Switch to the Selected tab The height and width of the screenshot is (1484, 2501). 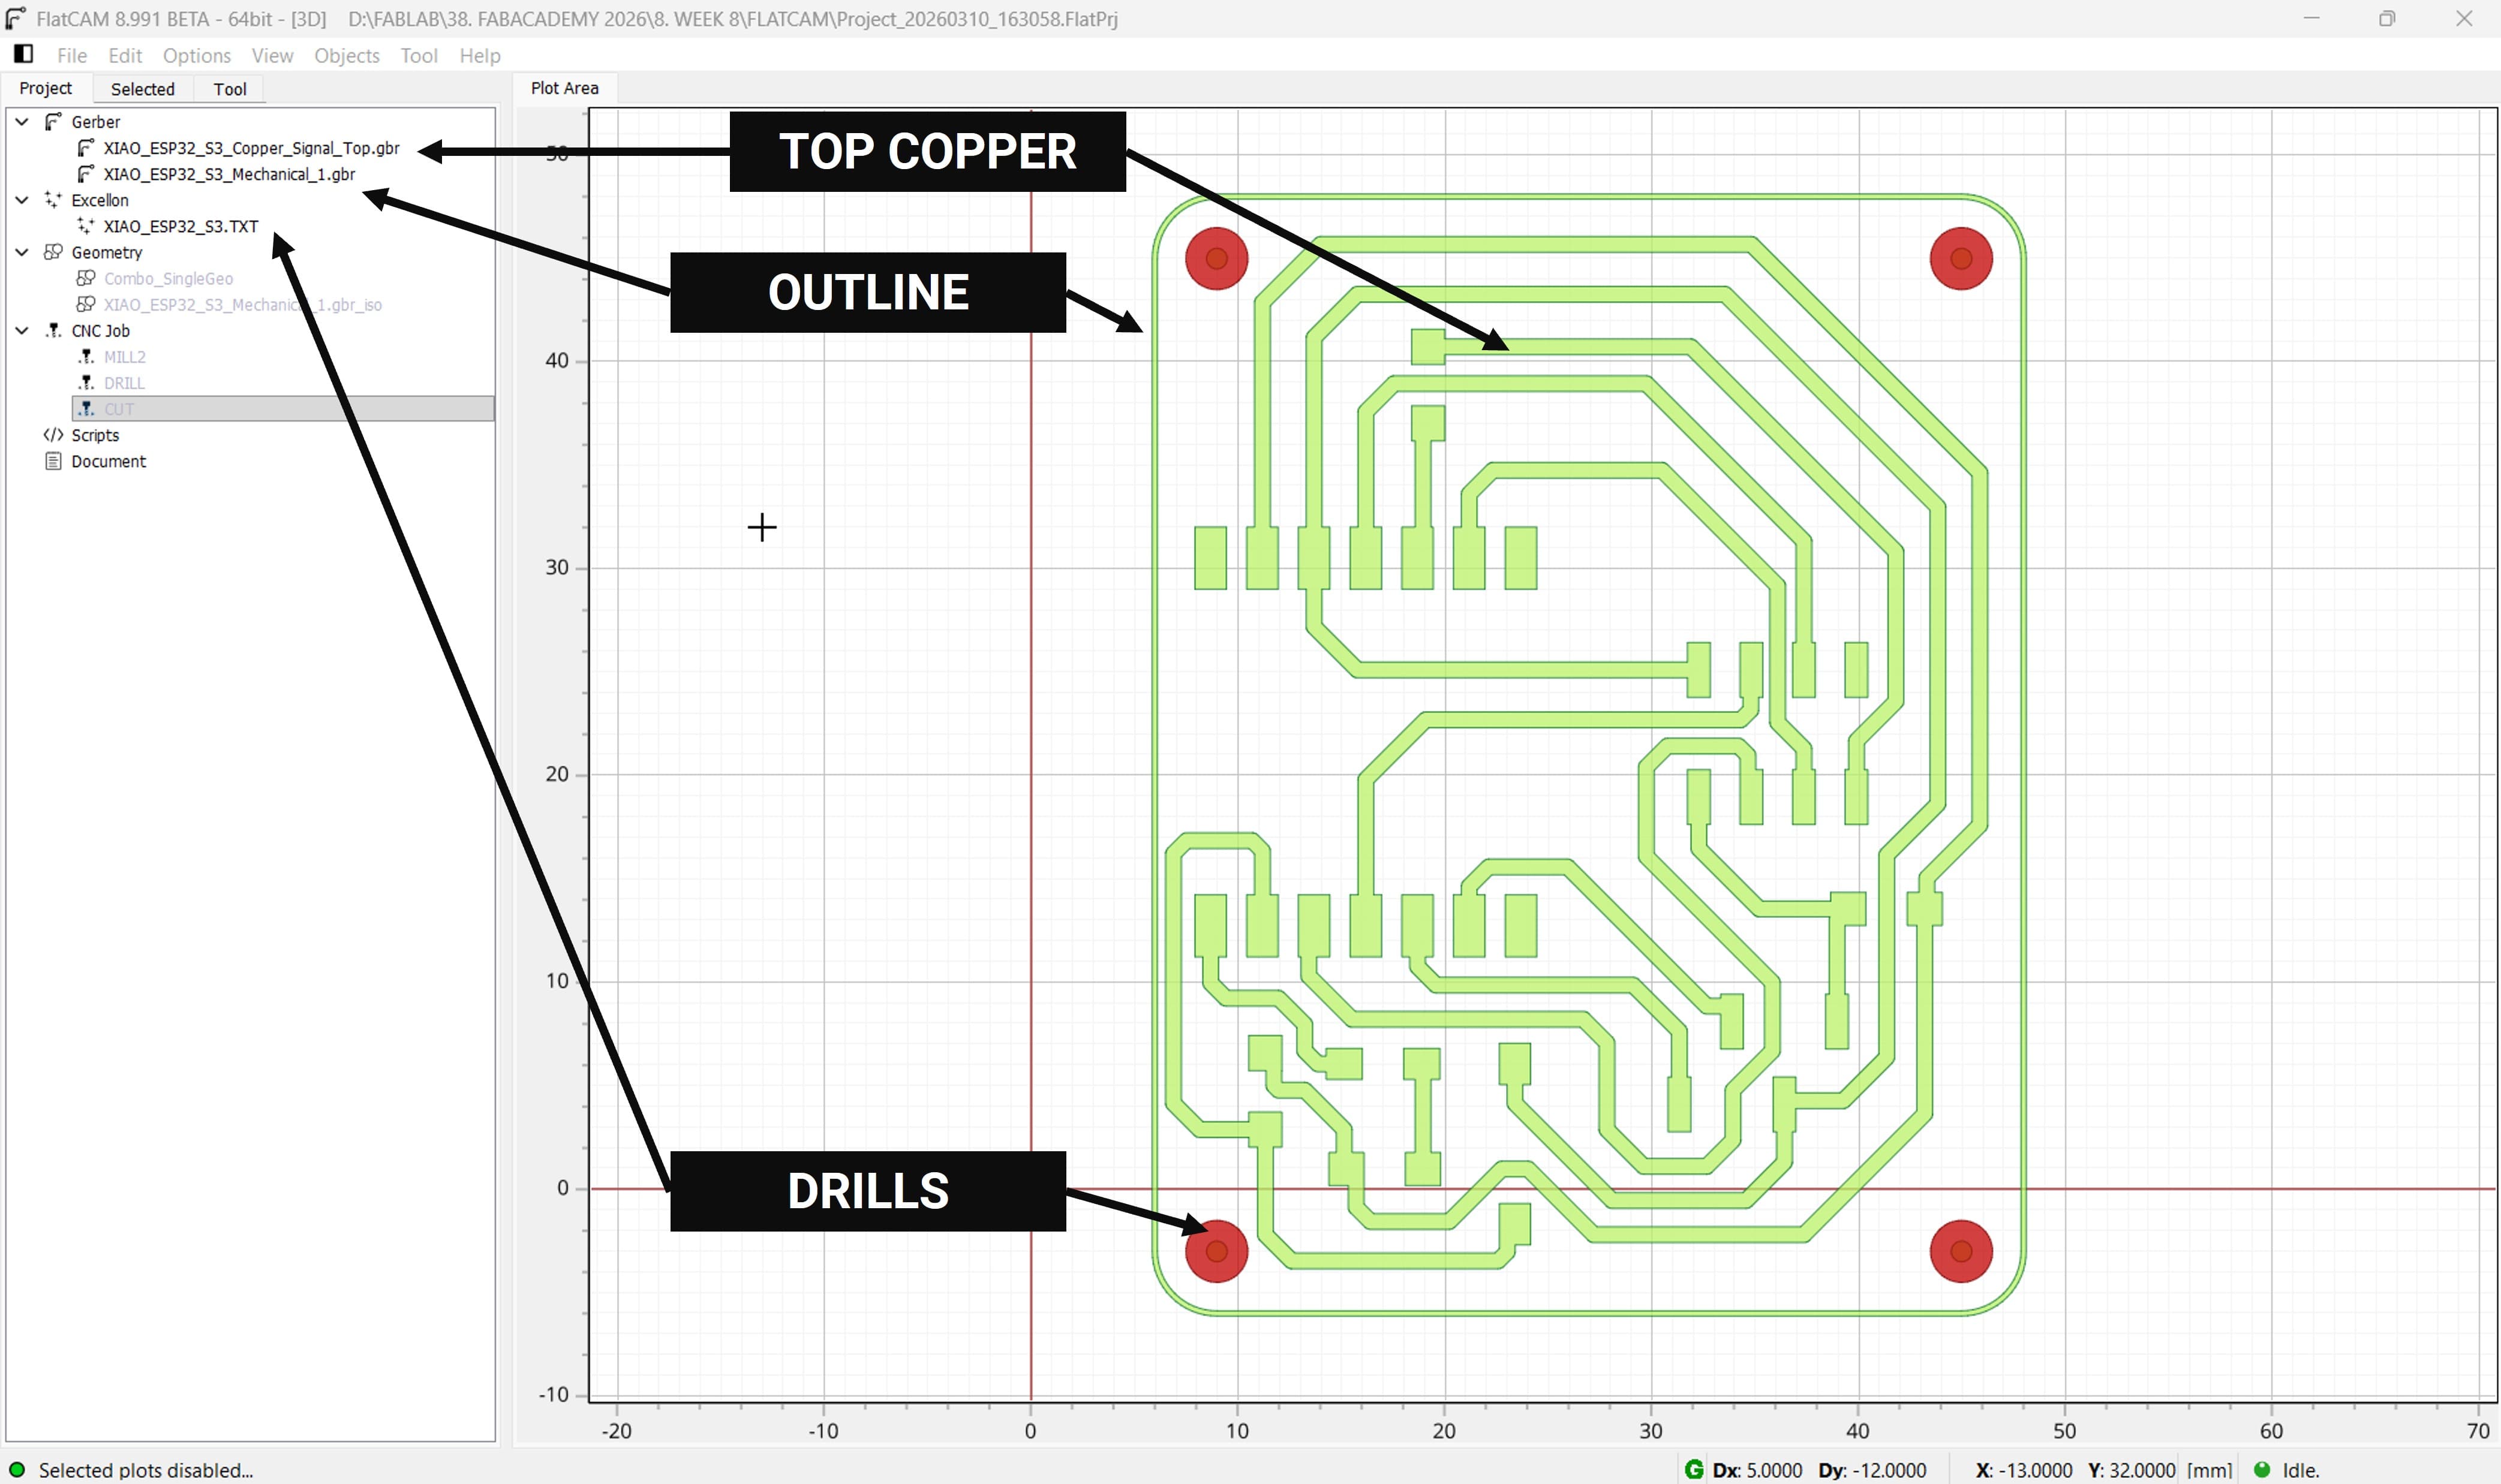pyautogui.click(x=142, y=89)
